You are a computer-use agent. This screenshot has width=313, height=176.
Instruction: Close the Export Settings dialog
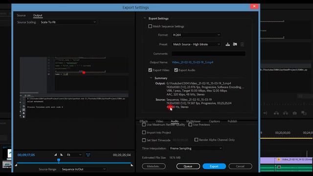(x=254, y=6)
